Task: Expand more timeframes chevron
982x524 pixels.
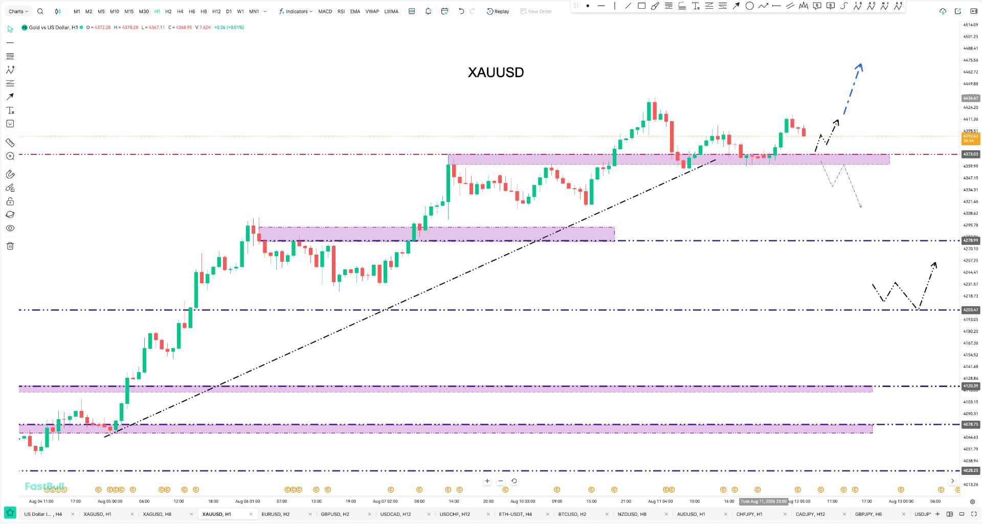Action: tap(265, 11)
